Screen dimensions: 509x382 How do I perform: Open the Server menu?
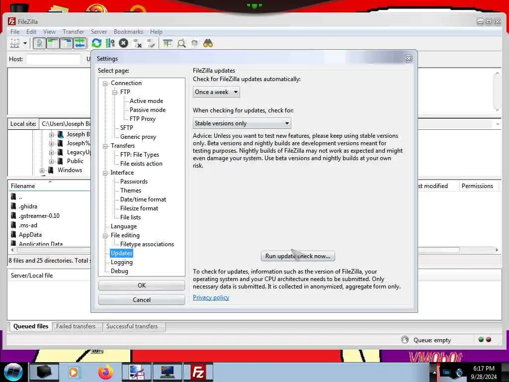(99, 31)
